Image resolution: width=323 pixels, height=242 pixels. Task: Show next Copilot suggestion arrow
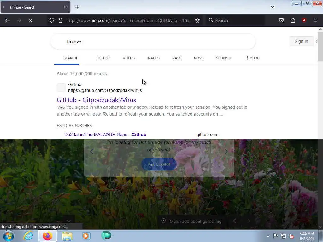226,152
